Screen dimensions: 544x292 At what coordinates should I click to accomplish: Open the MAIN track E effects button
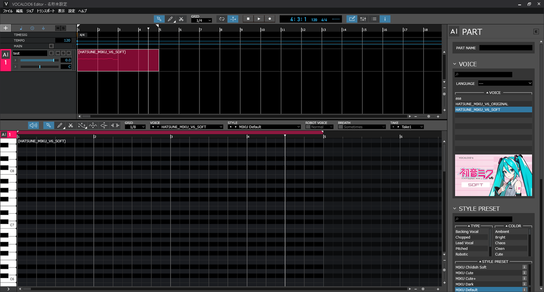51,46
